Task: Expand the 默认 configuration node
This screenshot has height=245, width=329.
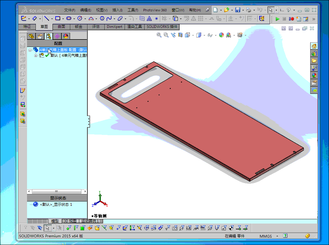Action: (x=36, y=56)
